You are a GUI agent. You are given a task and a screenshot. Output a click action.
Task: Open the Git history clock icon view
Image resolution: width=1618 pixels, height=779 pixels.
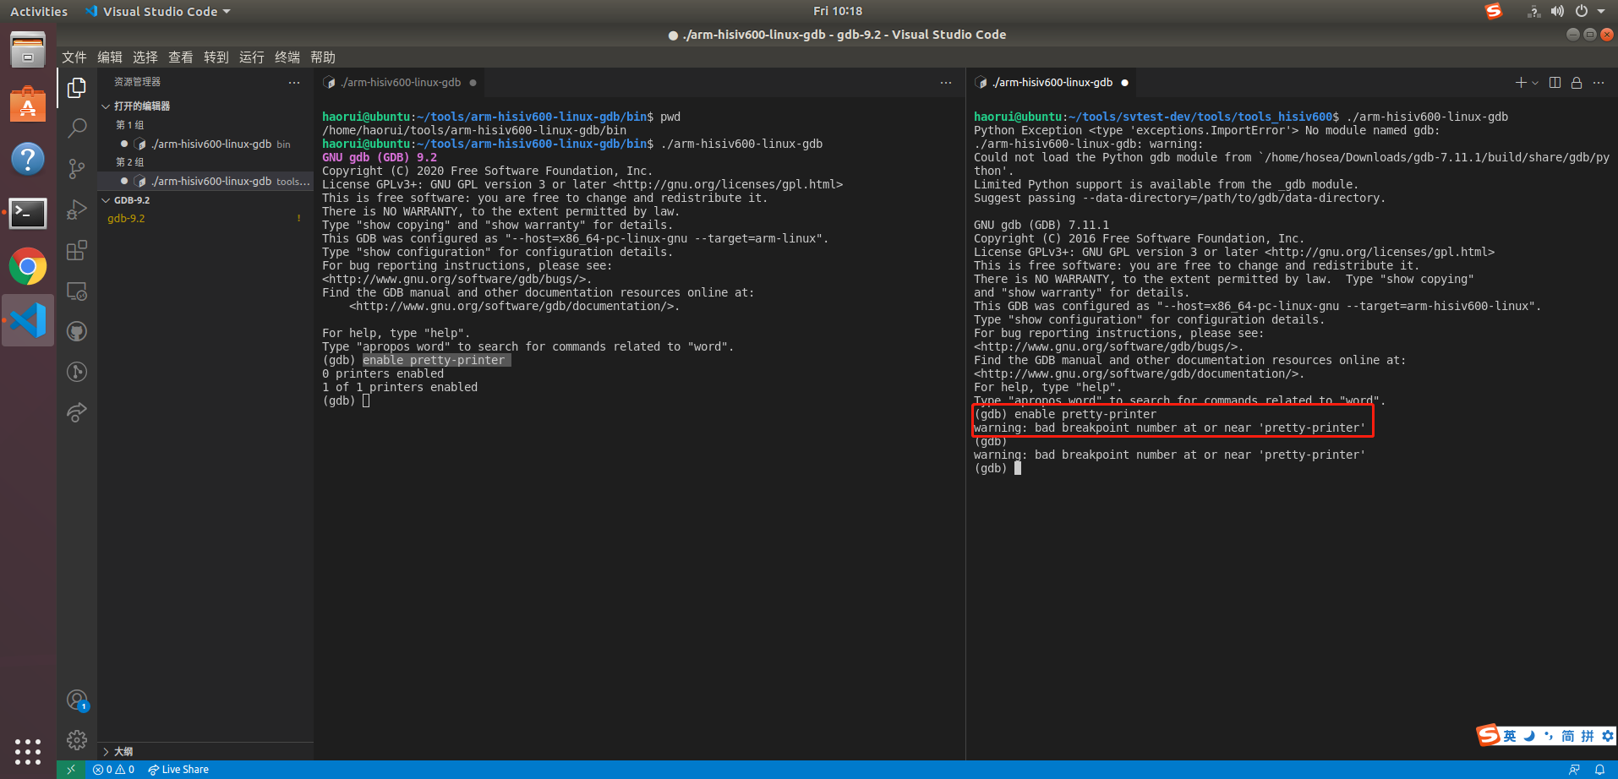pos(77,372)
